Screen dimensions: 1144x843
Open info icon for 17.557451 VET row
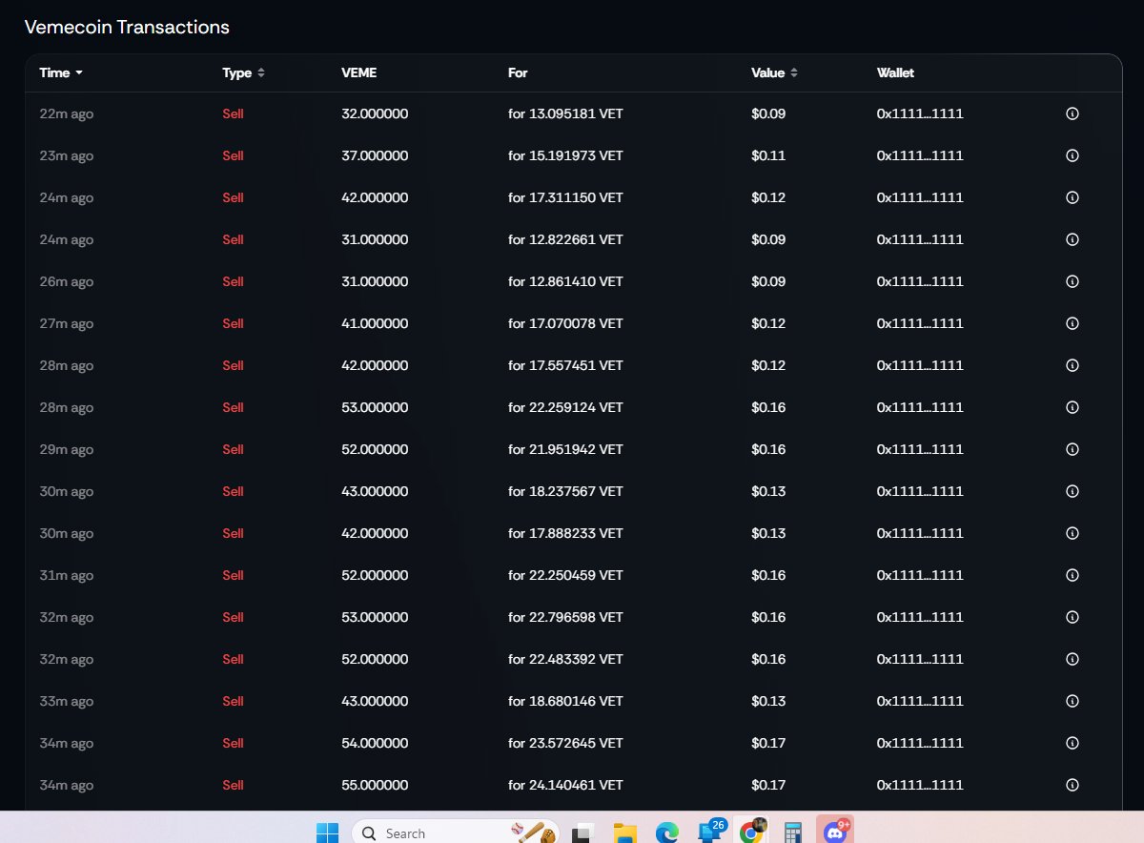coord(1072,366)
